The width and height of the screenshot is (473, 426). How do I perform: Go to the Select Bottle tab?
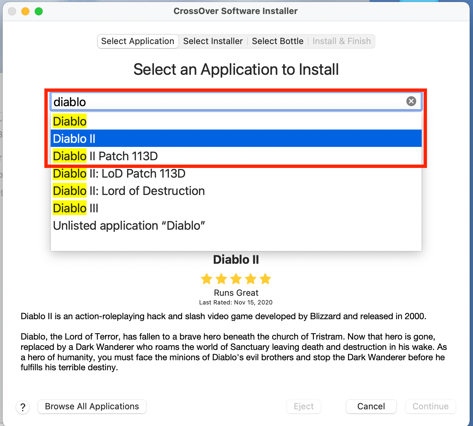(278, 41)
